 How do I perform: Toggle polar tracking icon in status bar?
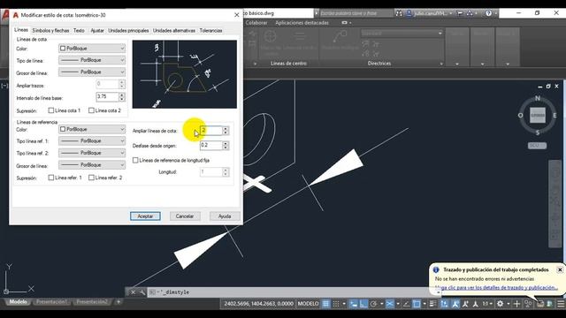click(373, 304)
